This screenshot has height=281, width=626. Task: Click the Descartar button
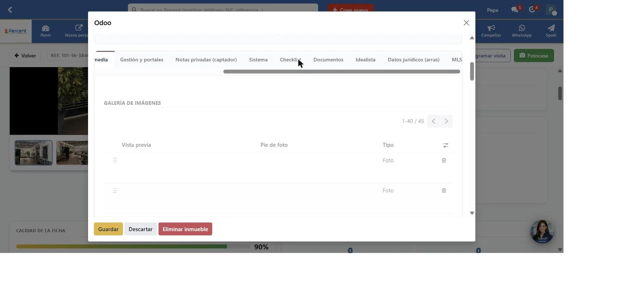tap(140, 229)
